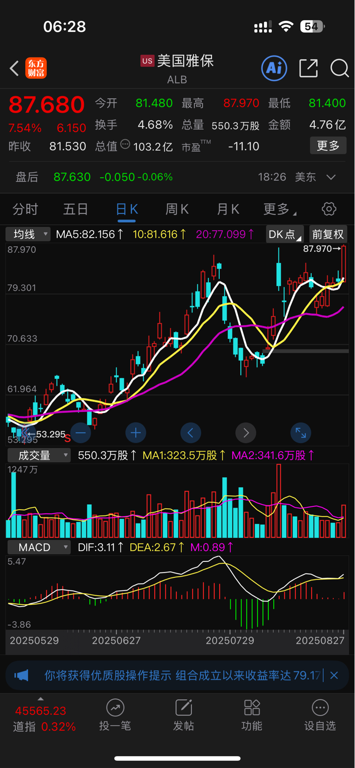Tap the DIF:3.11 value
The image size is (355, 768).
tap(101, 548)
